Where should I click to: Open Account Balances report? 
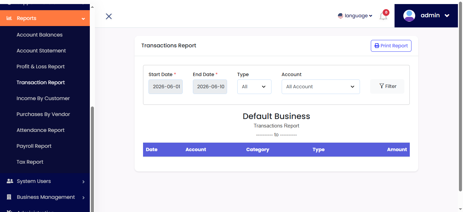pyautogui.click(x=39, y=34)
